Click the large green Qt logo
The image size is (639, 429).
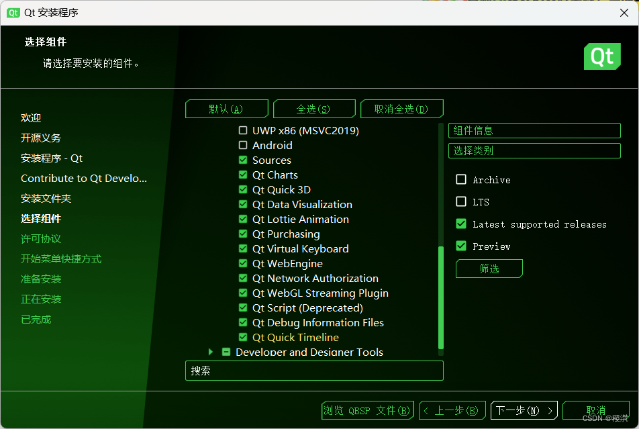(x=602, y=56)
